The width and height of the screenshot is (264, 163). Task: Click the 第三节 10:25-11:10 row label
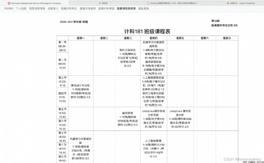(62, 82)
